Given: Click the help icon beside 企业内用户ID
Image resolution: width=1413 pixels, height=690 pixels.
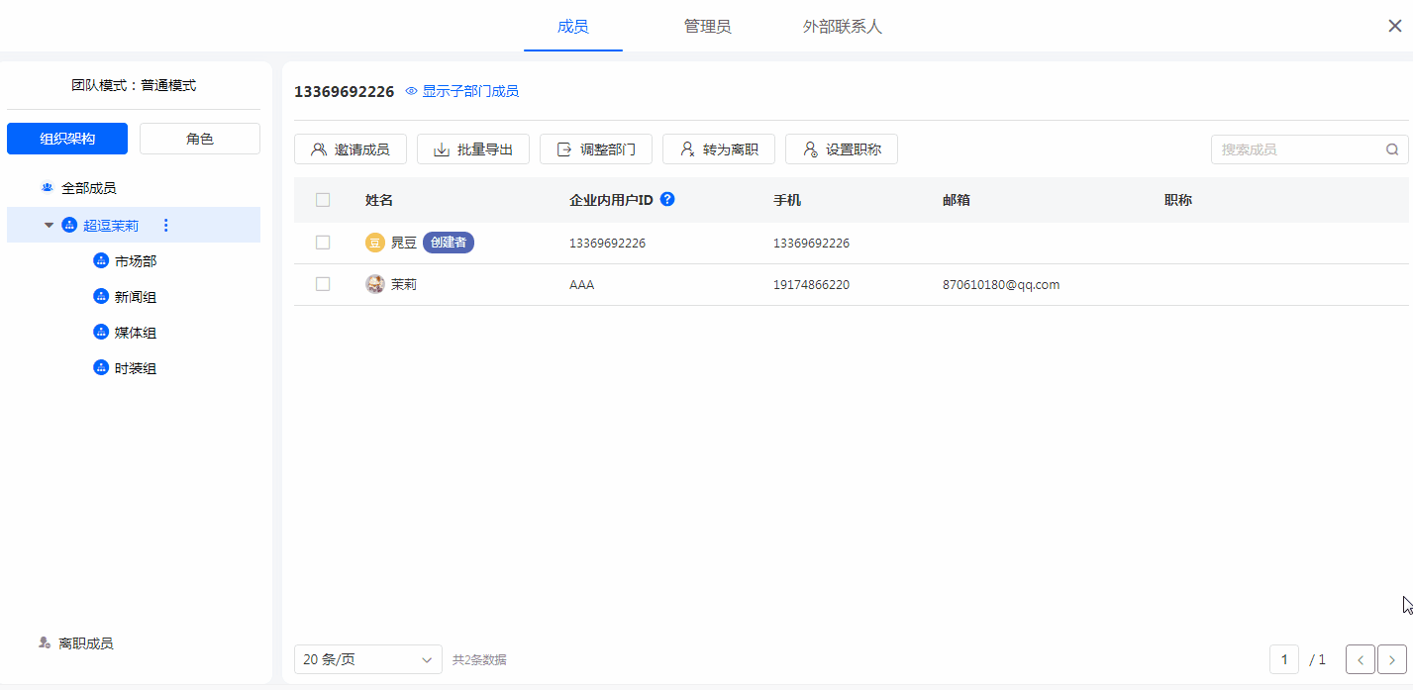Looking at the screenshot, I should pyautogui.click(x=667, y=199).
